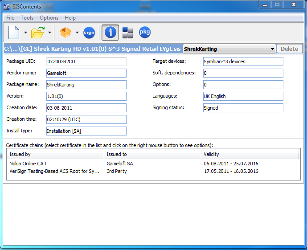Click validity 05.08.2011 - 25.07.2016
This screenshot has width=307, height=250.
[231, 164]
